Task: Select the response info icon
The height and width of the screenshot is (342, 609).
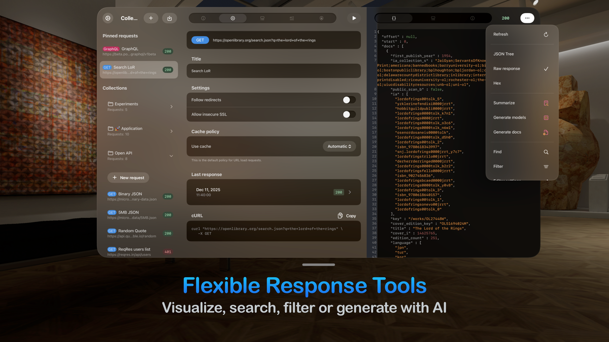Action: [x=472, y=18]
